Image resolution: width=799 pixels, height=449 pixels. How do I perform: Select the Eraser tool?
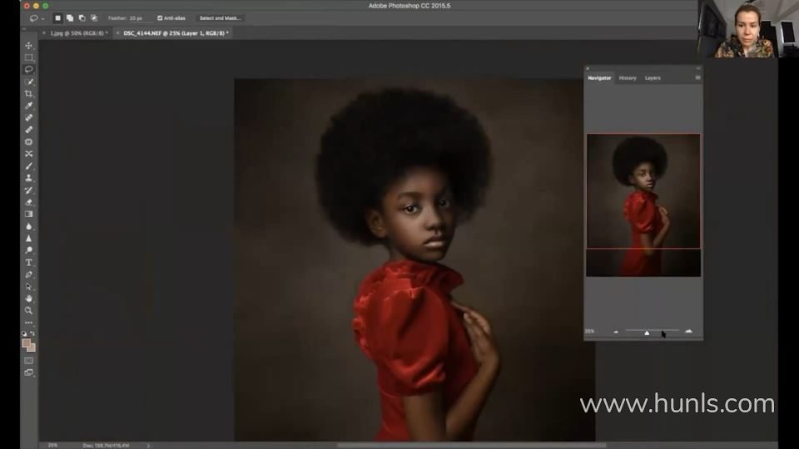29,202
